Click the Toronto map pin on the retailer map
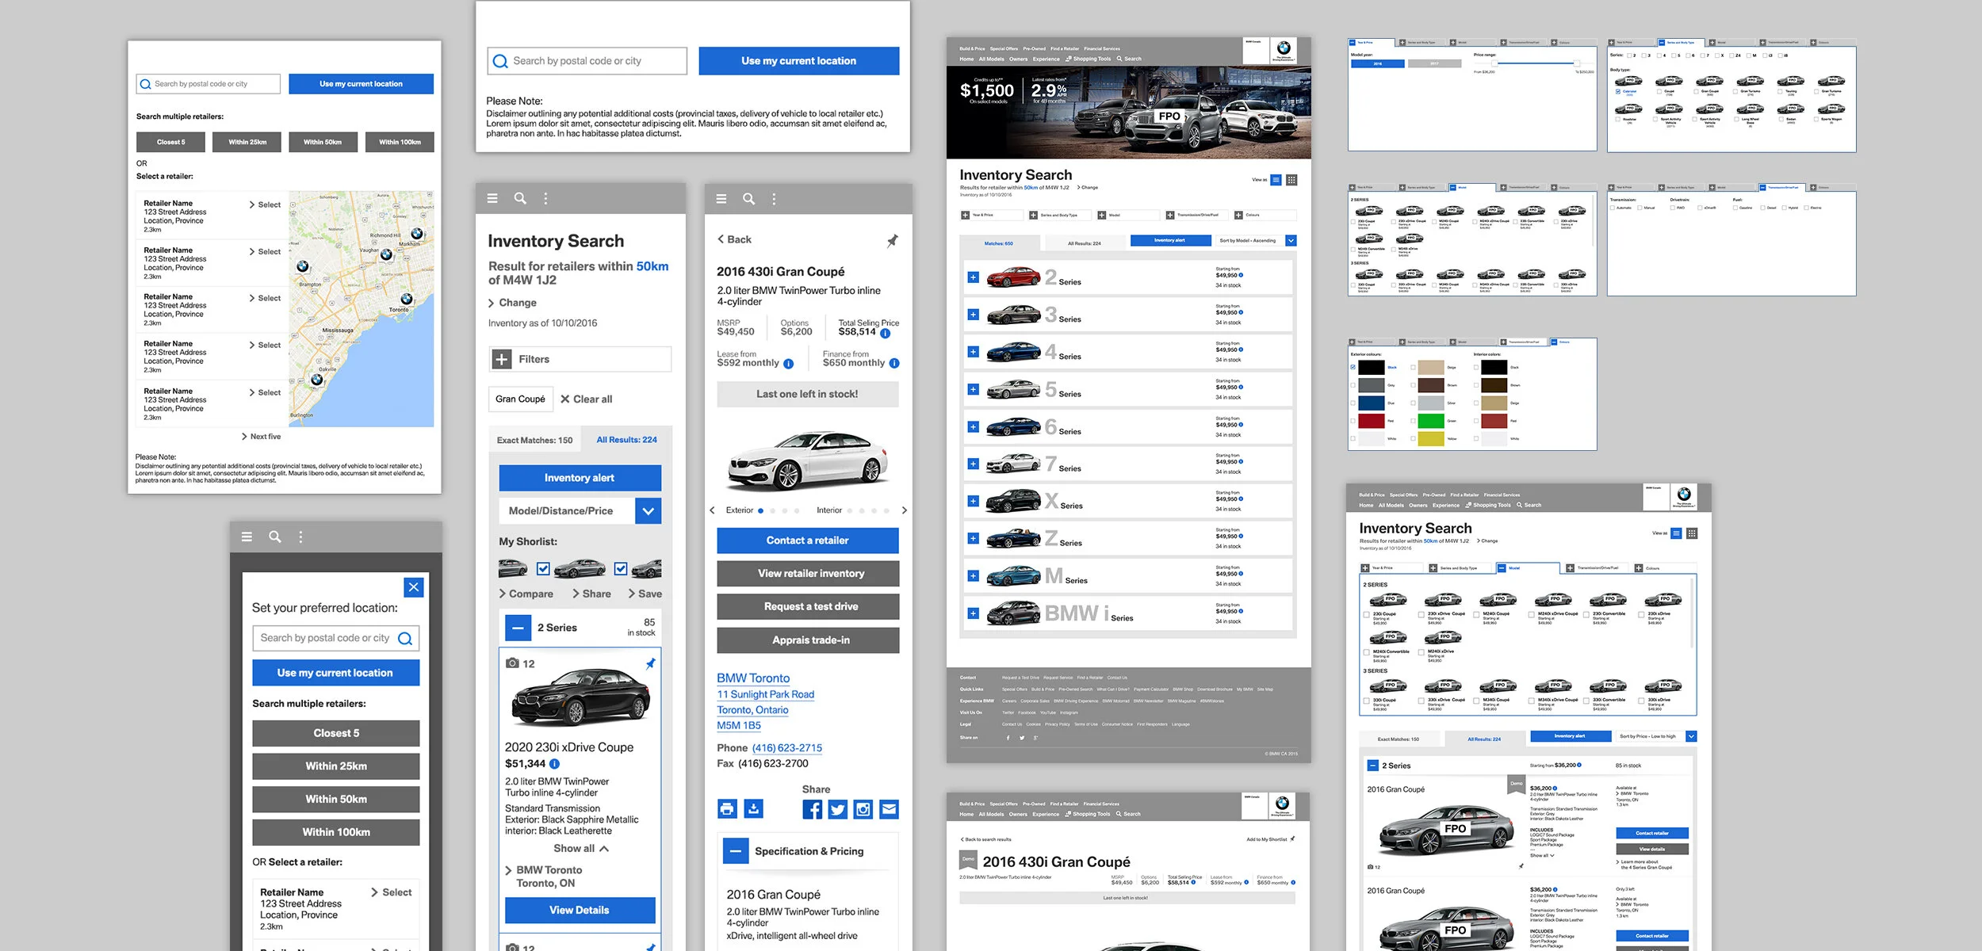Screen dimensions: 1982x951 407,299
